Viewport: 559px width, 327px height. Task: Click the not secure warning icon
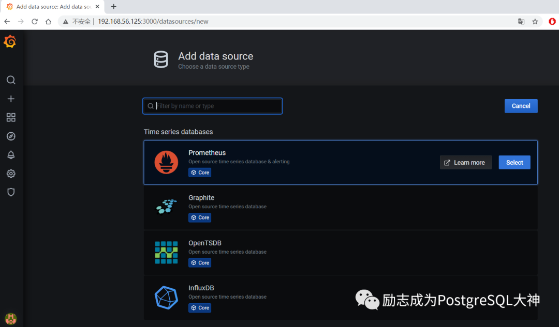(66, 22)
